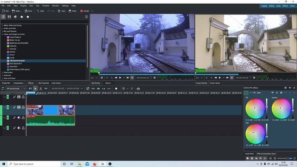Mute the first audio track speaker icon
The image size is (297, 167).
click(19, 117)
